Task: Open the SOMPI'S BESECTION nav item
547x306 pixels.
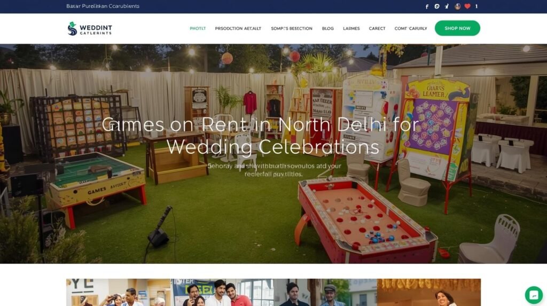Action: click(x=292, y=29)
